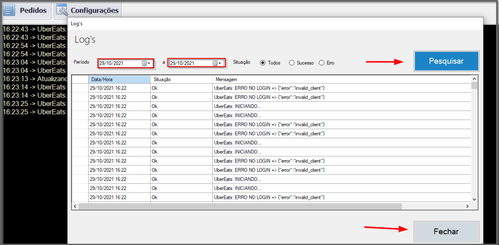Click the horizontal scrollbar of the log table

244,207
